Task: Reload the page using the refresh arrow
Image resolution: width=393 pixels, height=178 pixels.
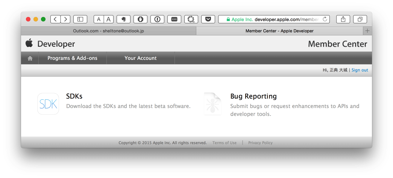Action: [325, 19]
